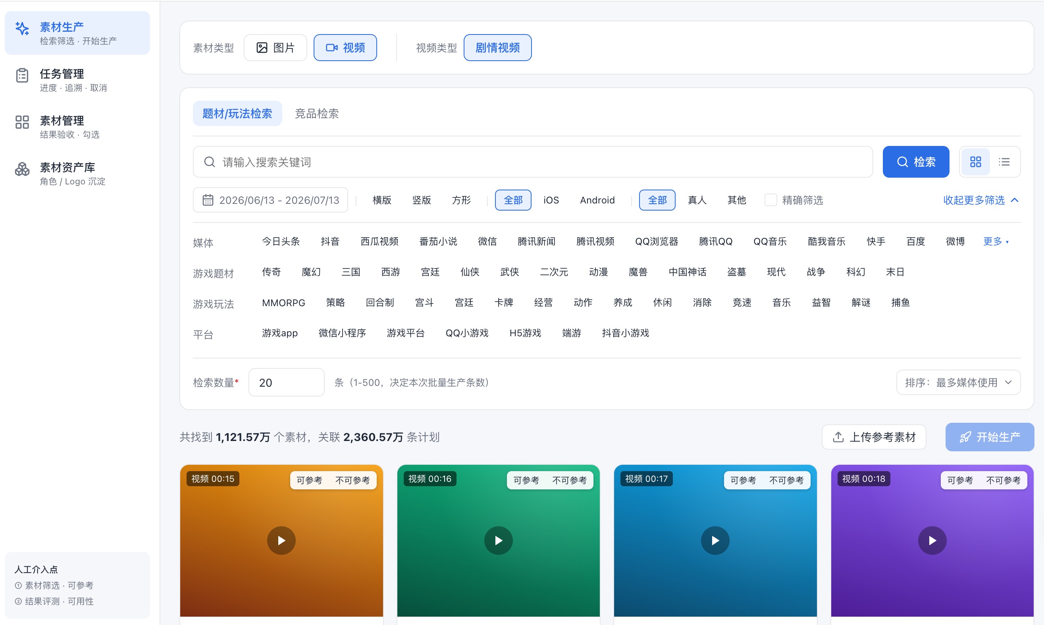This screenshot has height=625, width=1044.
Task: Click 开始生产 button
Action: pos(990,437)
